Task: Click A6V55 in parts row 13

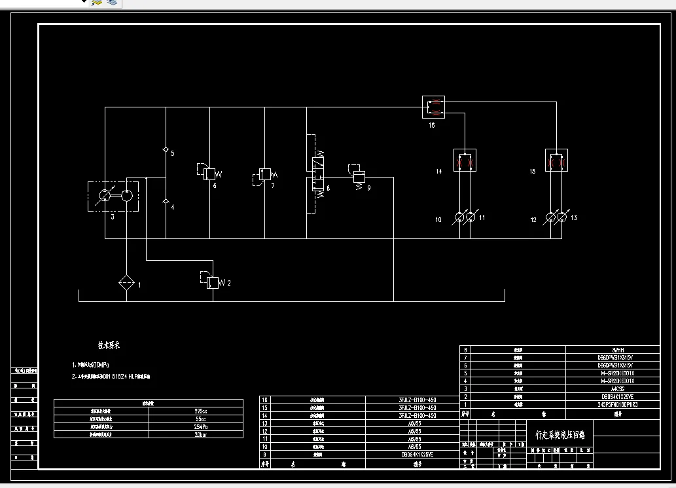Action: 414,423
